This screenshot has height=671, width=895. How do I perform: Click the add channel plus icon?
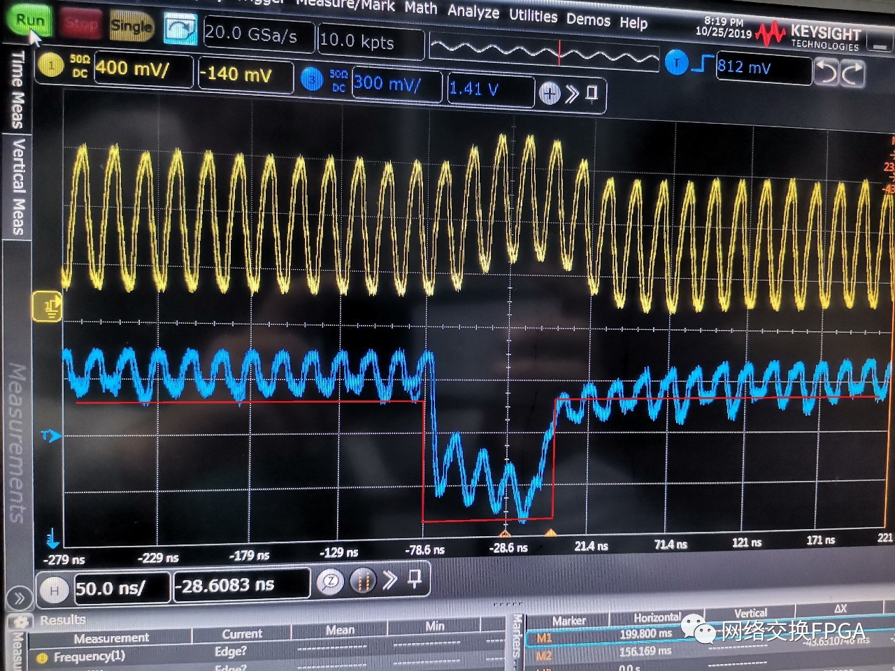[550, 94]
